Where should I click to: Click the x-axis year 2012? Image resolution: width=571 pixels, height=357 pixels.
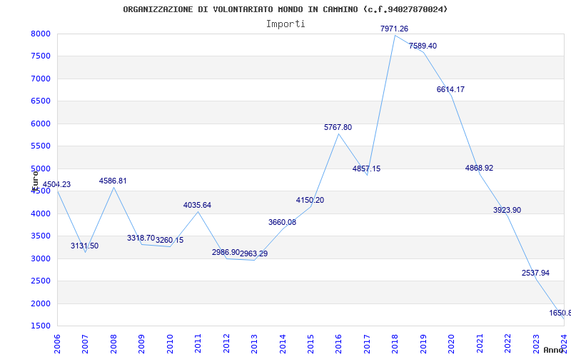tap(226, 343)
